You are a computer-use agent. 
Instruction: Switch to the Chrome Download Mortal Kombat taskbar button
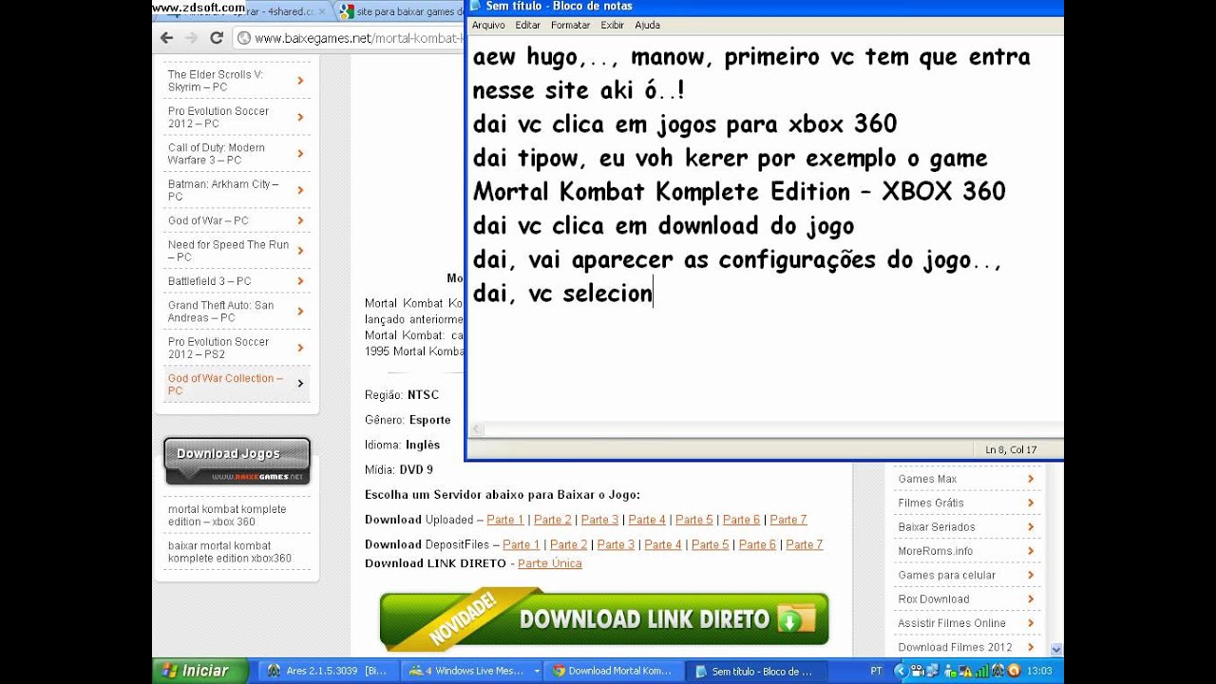pos(613,671)
